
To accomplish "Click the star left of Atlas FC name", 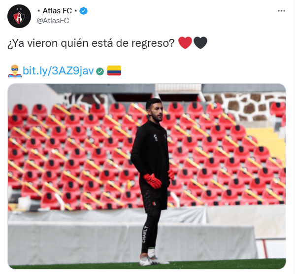I will (39, 11).
